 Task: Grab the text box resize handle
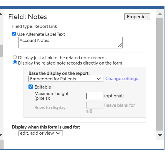pyautogui.click(x=120, y=45)
